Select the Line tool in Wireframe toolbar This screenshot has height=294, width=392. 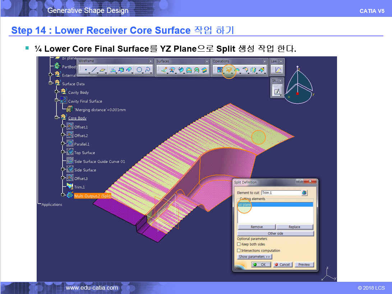coord(94,70)
